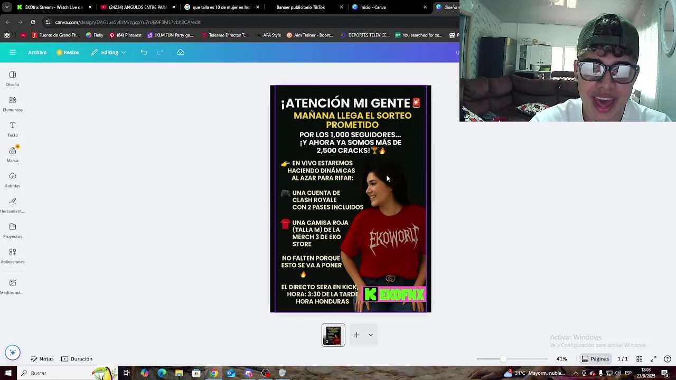Open the notification center on taskbar
This screenshot has width=676, height=380.
click(x=665, y=373)
